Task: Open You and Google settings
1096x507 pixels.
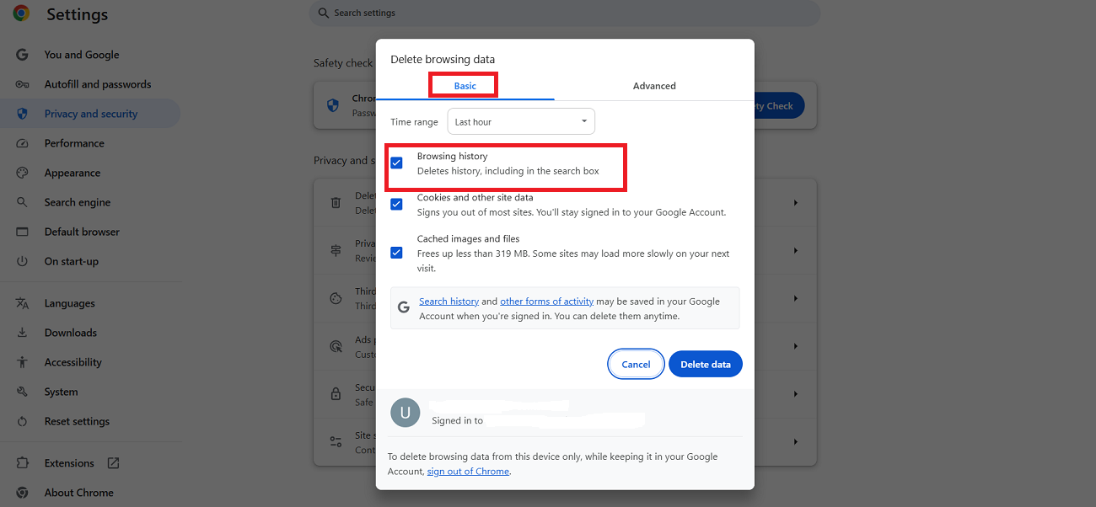Action: point(82,55)
